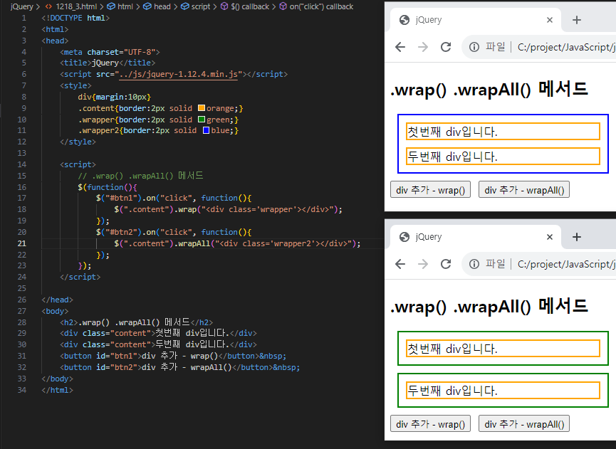Click the wrapAll code on line 21
616x449 pixels.
pos(237,243)
